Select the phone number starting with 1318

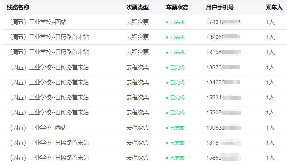click(223, 143)
